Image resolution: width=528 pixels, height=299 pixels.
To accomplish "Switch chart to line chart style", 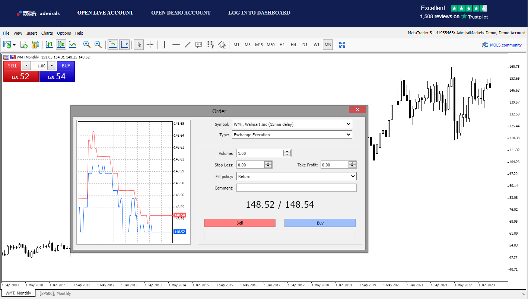I will pyautogui.click(x=73, y=45).
